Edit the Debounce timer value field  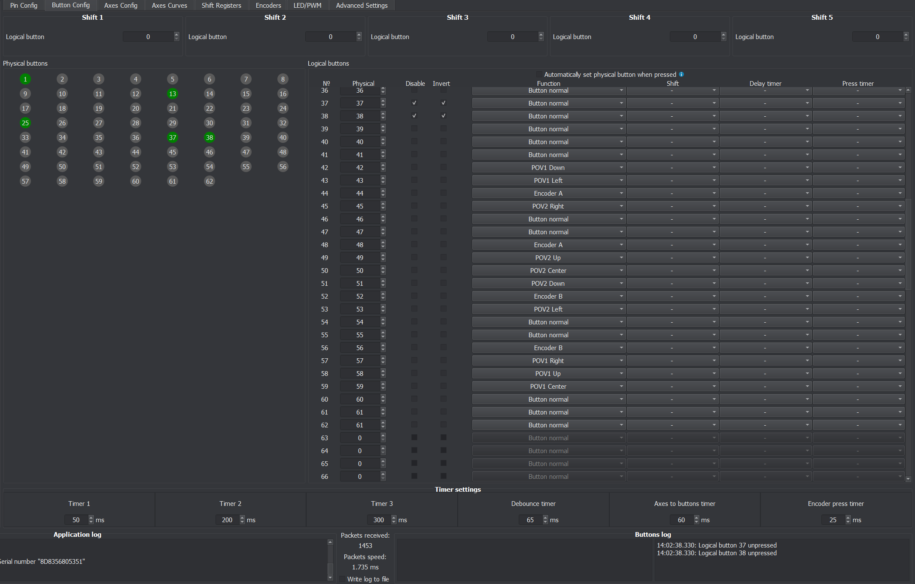(531, 520)
